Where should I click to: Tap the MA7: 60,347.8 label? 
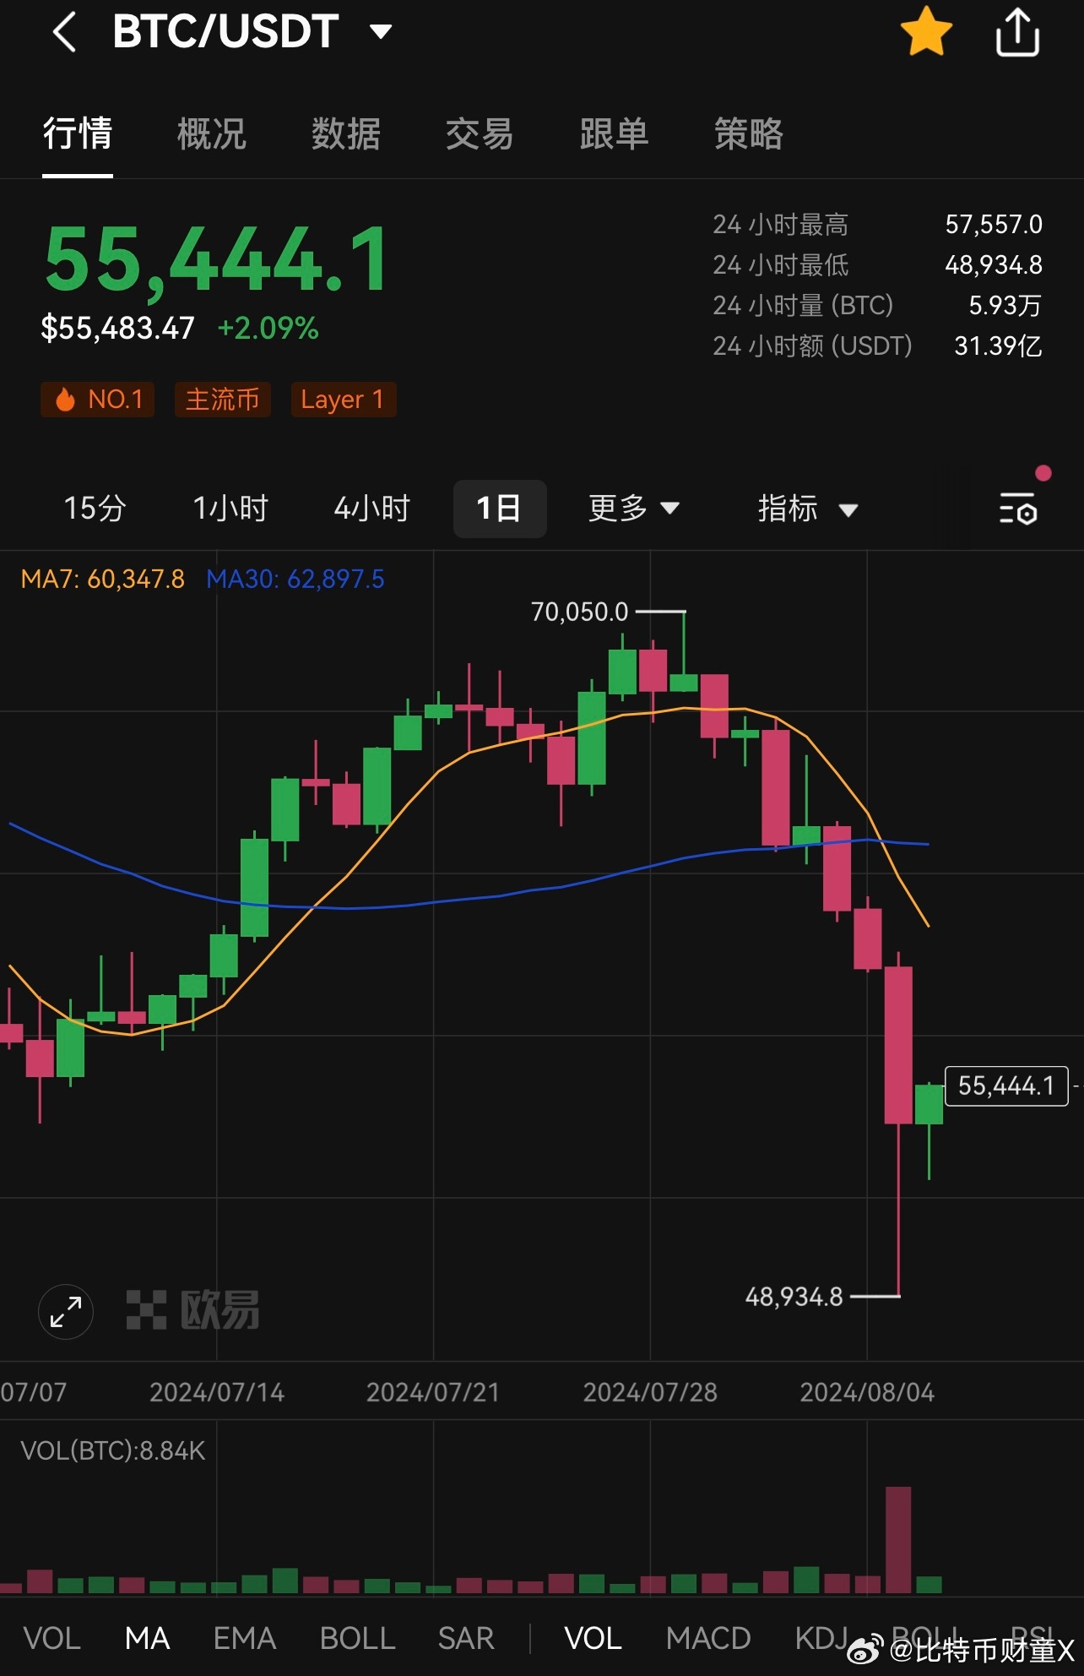[102, 579]
